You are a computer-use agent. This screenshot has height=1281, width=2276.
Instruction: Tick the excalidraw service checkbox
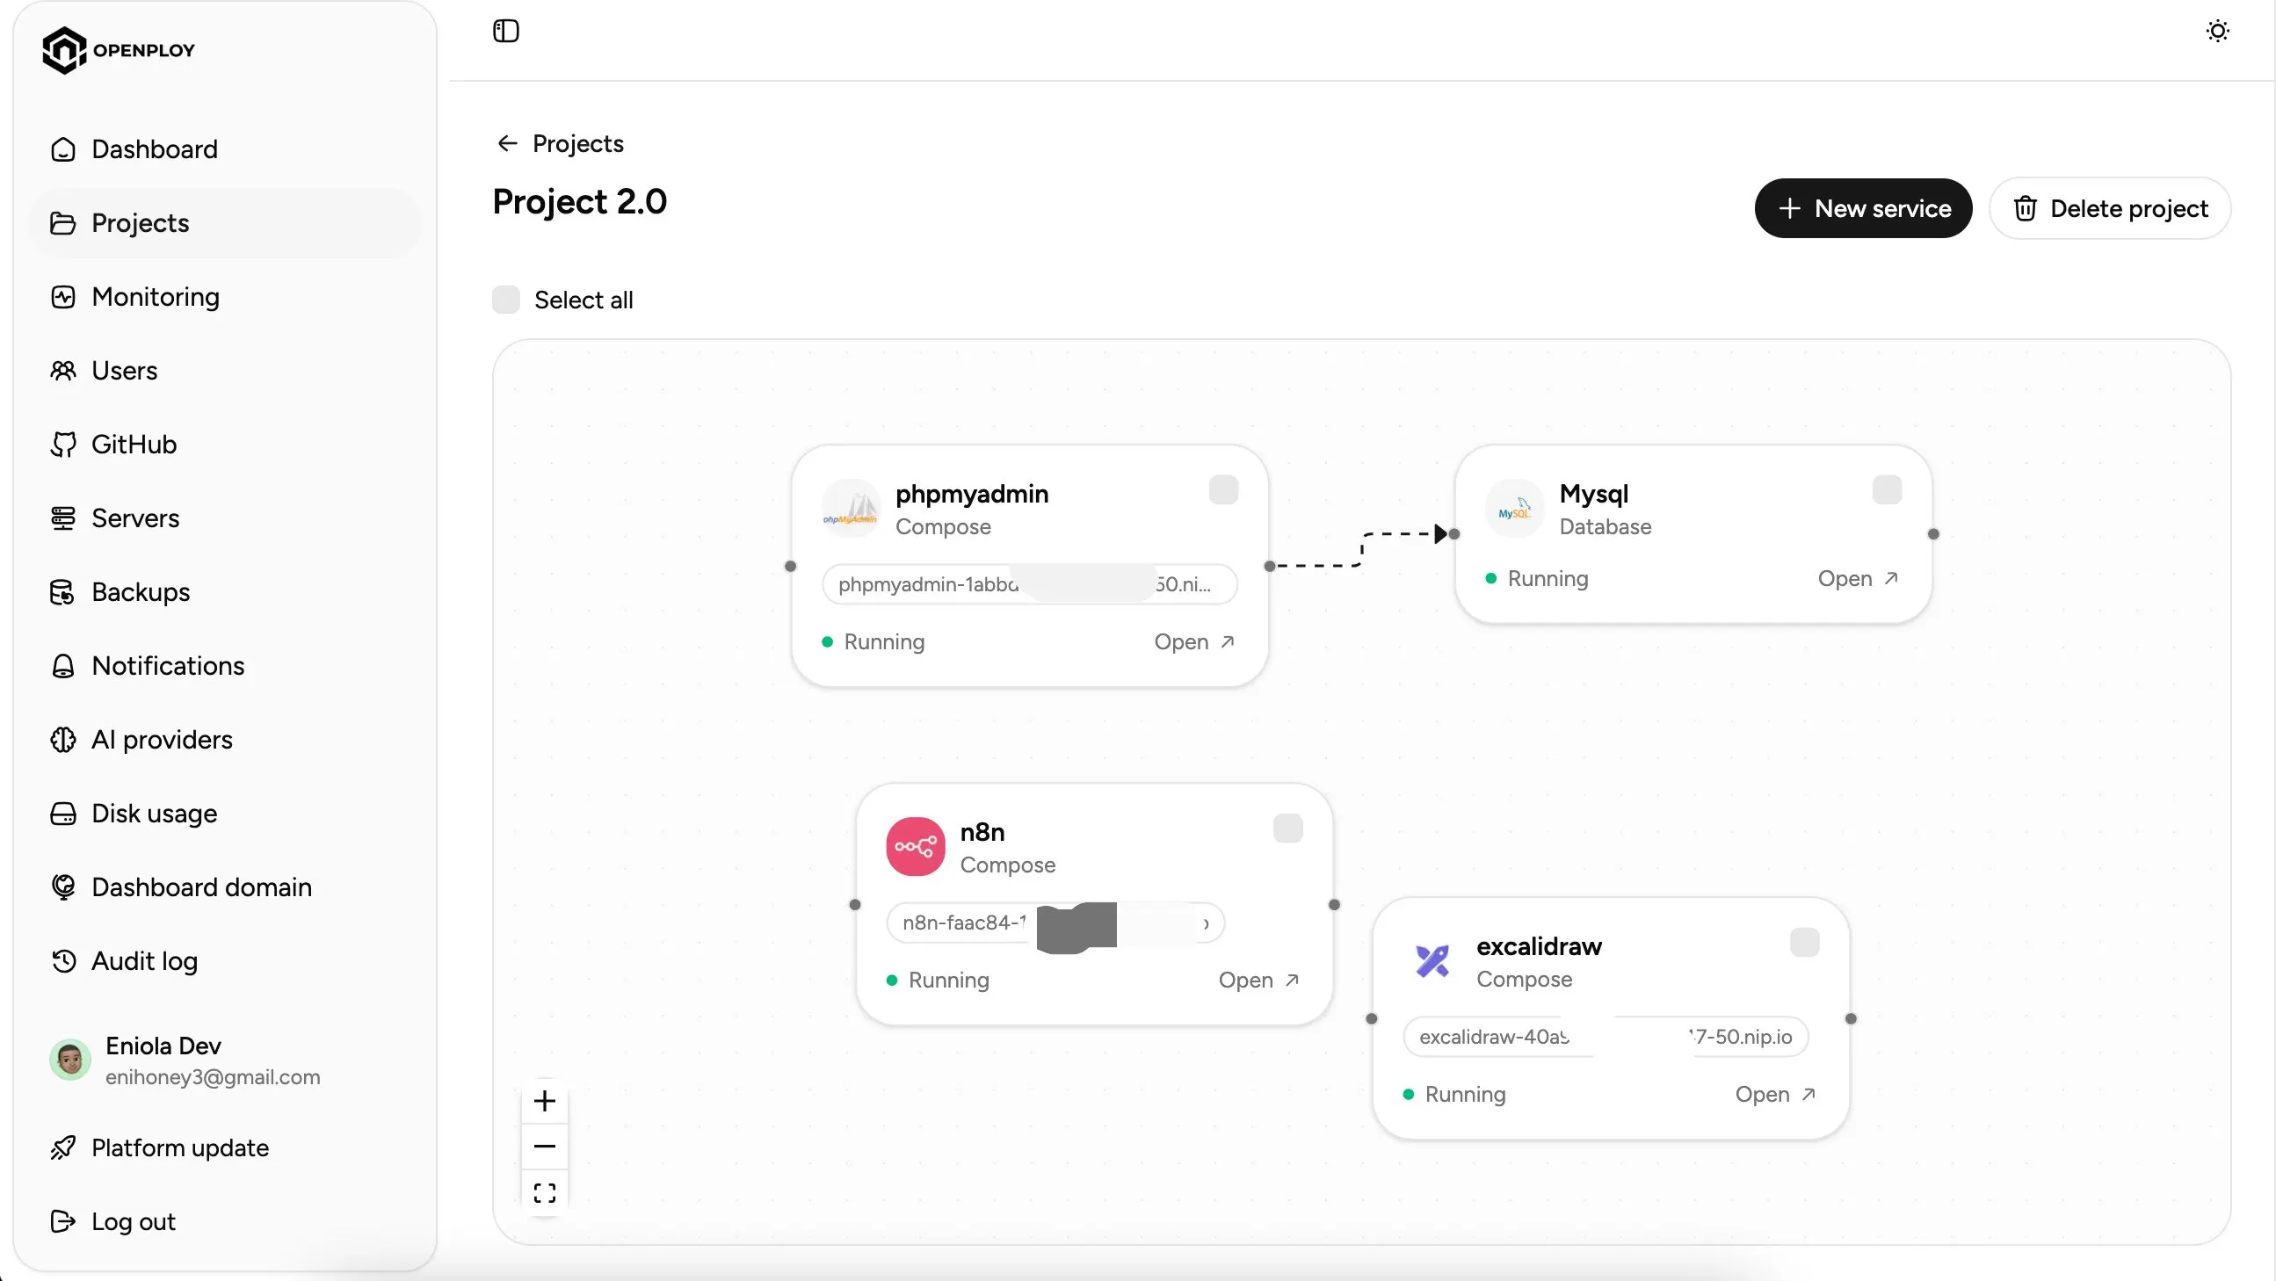[1804, 943]
